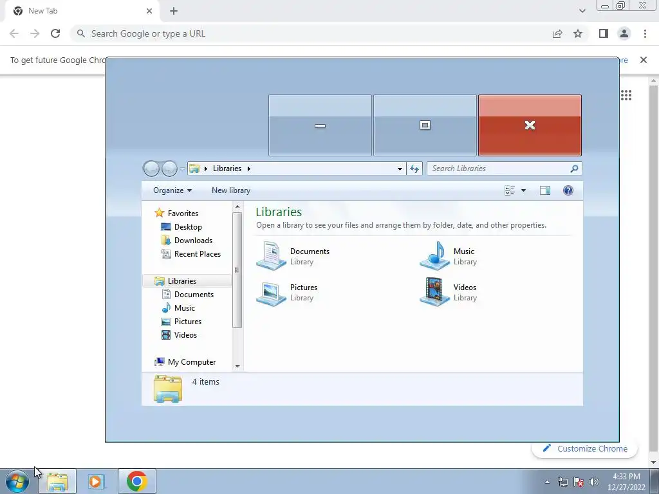This screenshot has width=659, height=494.
Task: Open the Windows Start menu
Action: tap(17, 481)
